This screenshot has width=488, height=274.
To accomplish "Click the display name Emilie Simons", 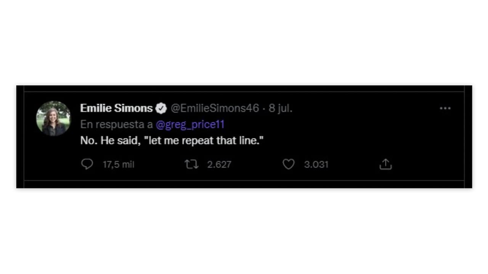I will pos(116,108).
